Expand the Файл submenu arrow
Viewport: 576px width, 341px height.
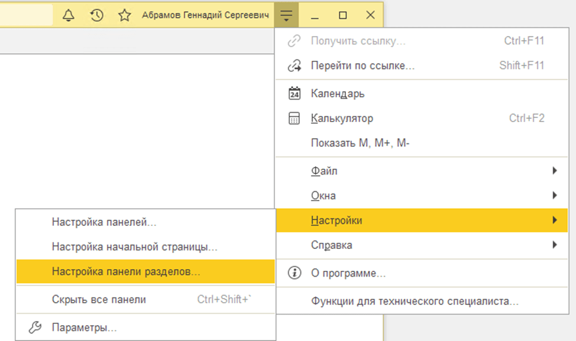554,171
